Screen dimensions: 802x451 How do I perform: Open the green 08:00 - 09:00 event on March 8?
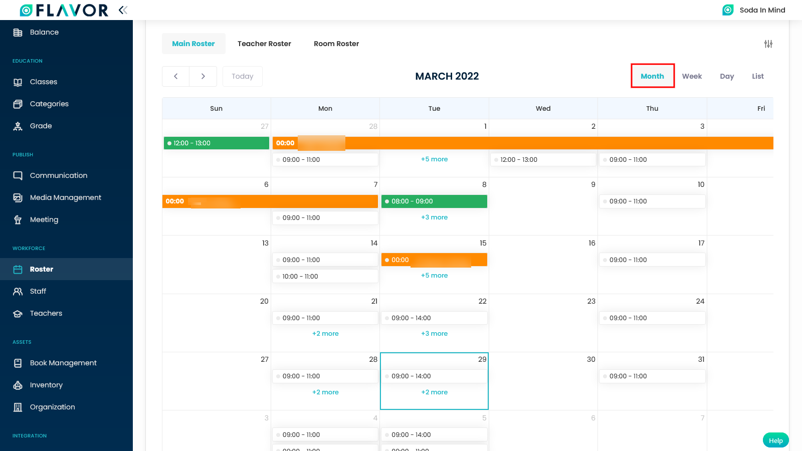click(434, 201)
